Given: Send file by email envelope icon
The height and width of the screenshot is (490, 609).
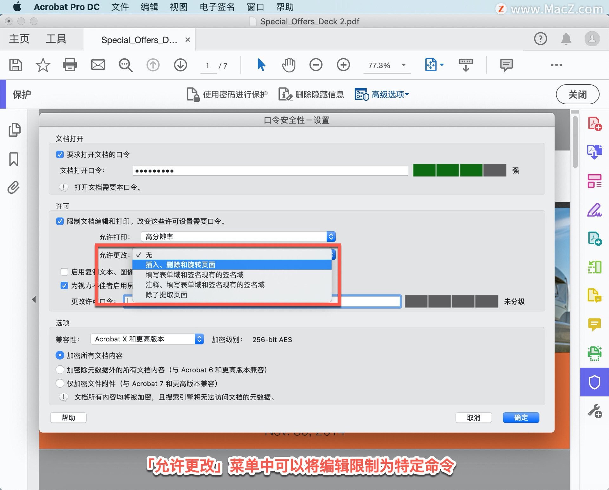Looking at the screenshot, I should click(98, 65).
